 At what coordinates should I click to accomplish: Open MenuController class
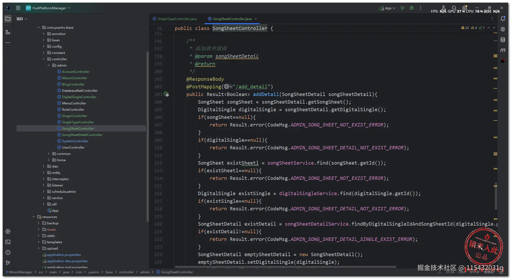click(74, 103)
